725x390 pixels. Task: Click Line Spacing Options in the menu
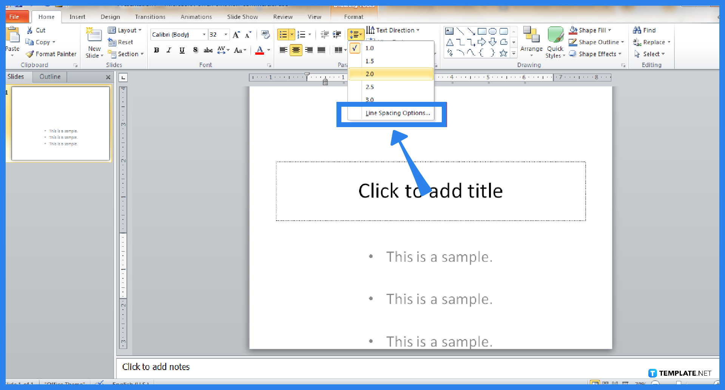click(397, 113)
